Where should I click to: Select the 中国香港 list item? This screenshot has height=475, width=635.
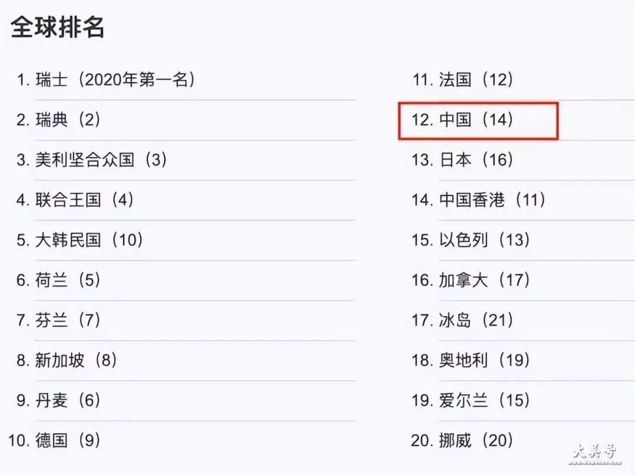point(479,200)
